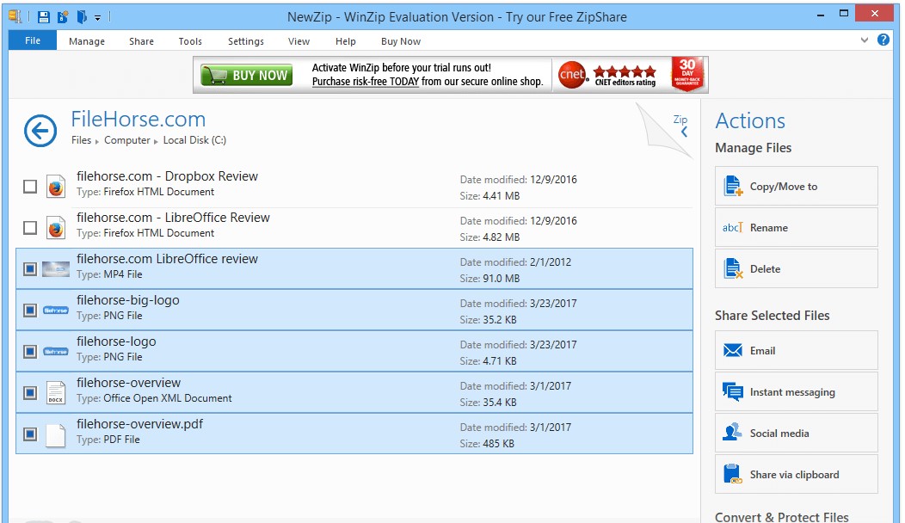The width and height of the screenshot is (905, 523).
Task: Select the filehorse-logo file name
Action: point(116,341)
